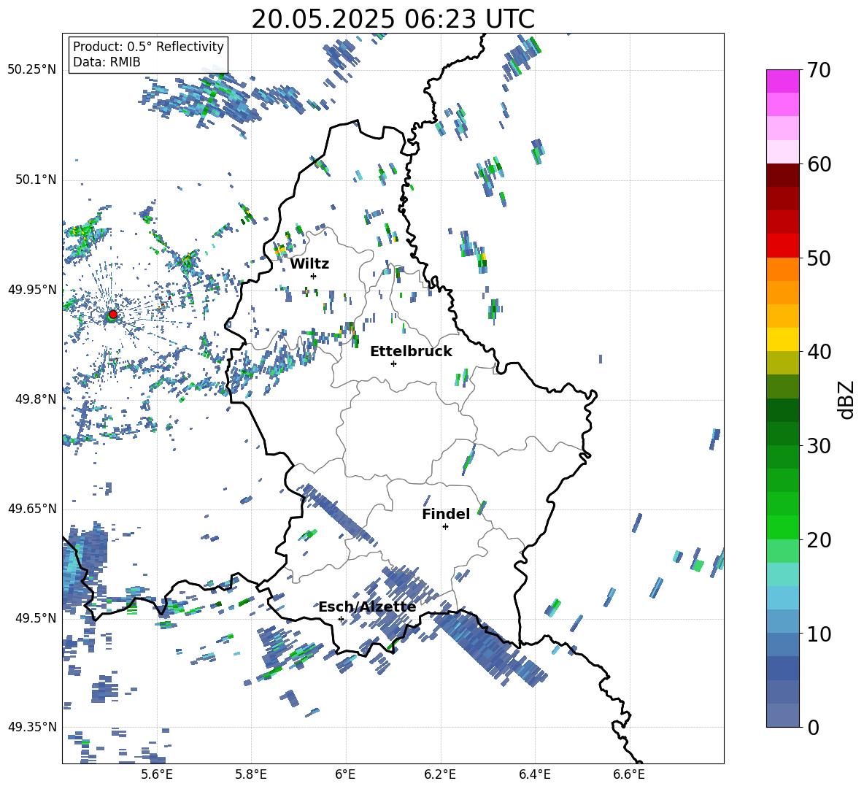Click the 5.8°E longitude label
The image size is (864, 789).
tap(251, 774)
